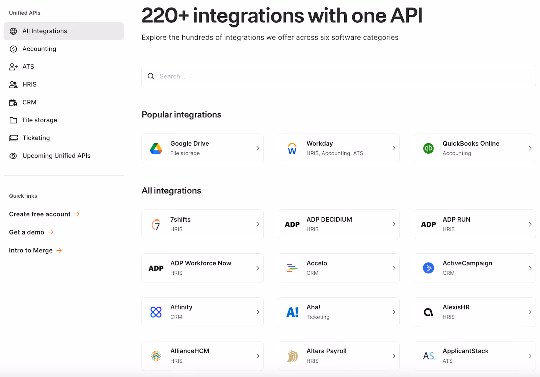Click the HRIS, Accounting, ATS text under Workday

pyautogui.click(x=335, y=153)
